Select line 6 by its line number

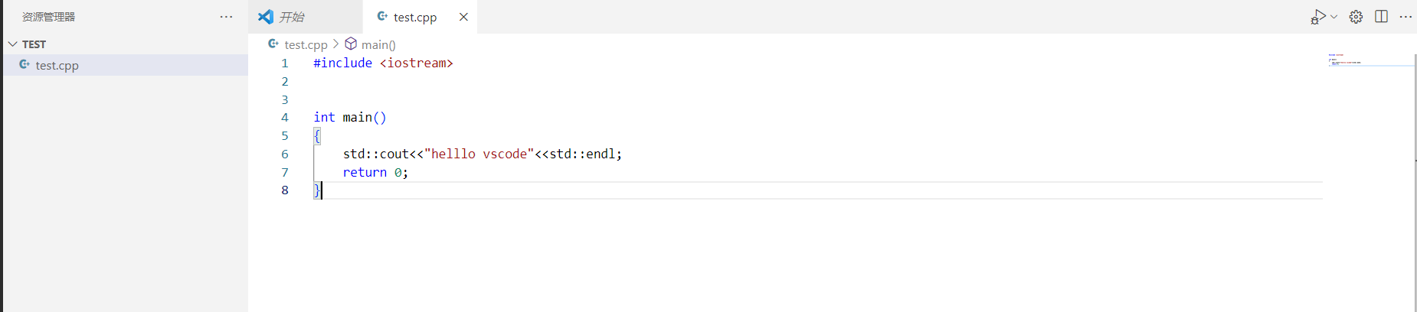tap(285, 154)
